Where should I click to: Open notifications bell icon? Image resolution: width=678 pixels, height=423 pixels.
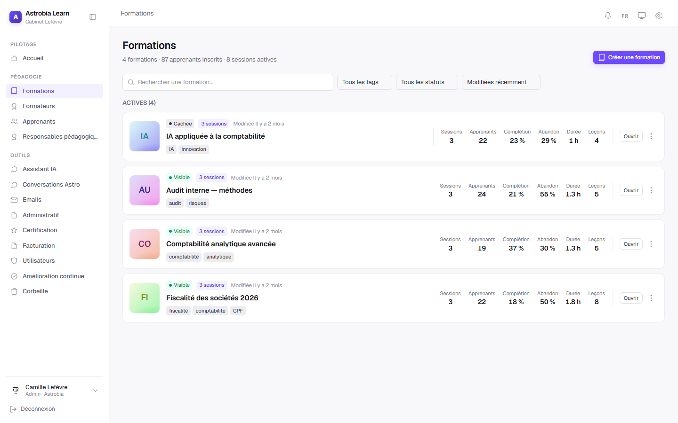pyautogui.click(x=608, y=16)
